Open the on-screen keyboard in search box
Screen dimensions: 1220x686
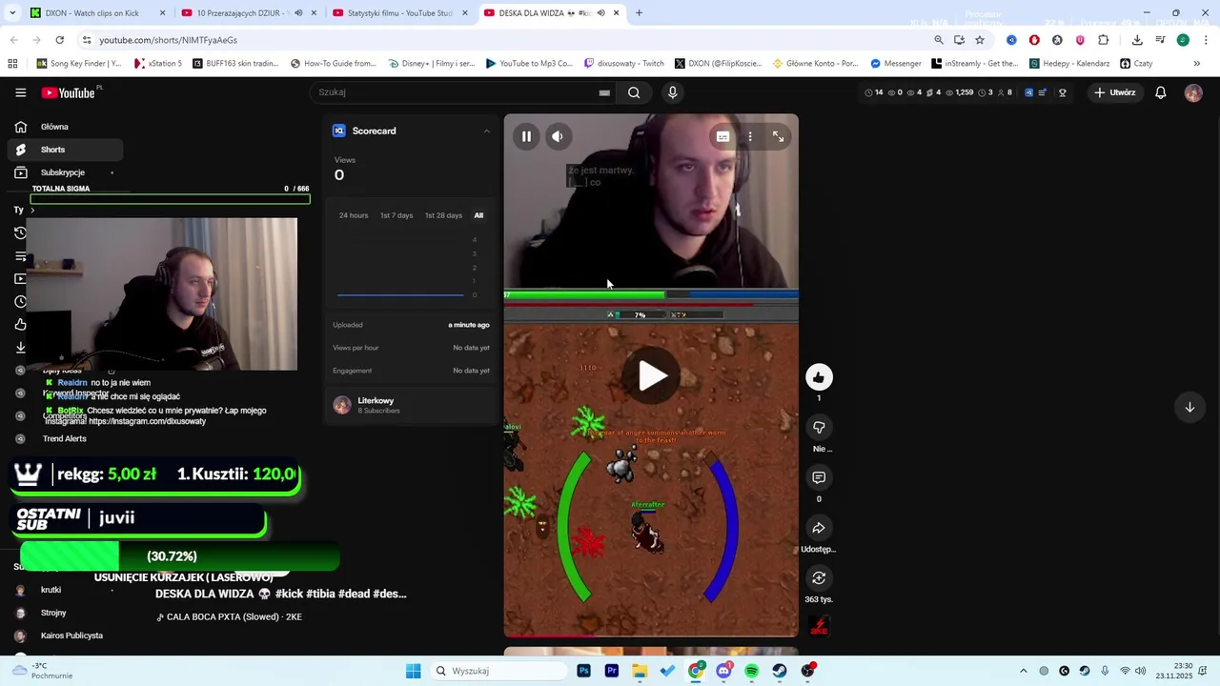click(604, 92)
